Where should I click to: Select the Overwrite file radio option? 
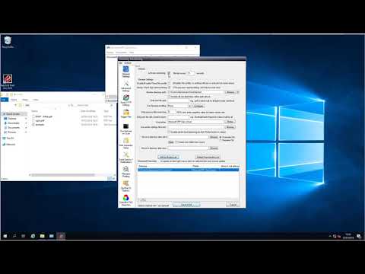221,137
